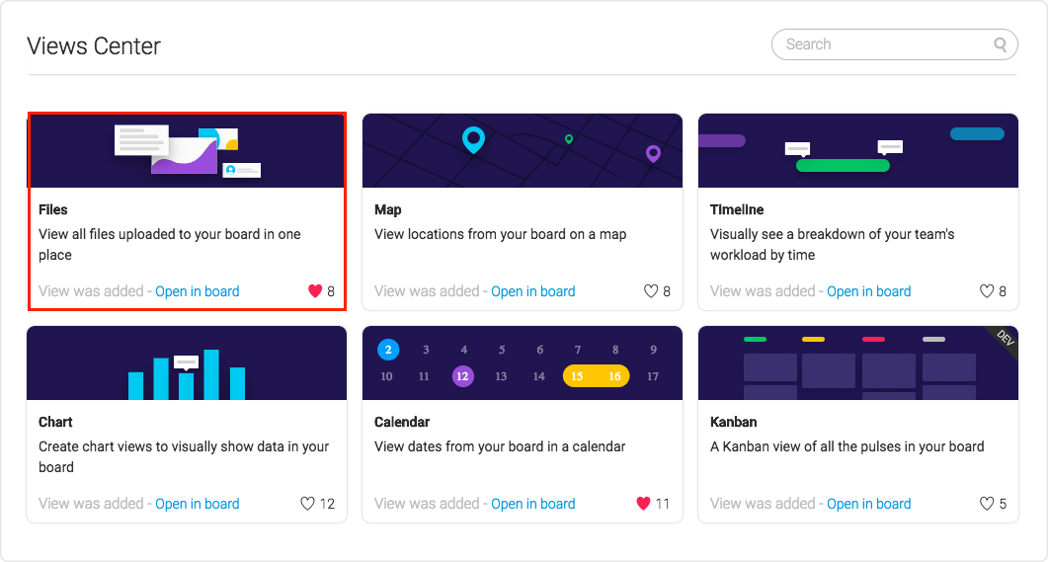Select the Map view banner with pins
The width and height of the screenshot is (1048, 562).
click(523, 150)
